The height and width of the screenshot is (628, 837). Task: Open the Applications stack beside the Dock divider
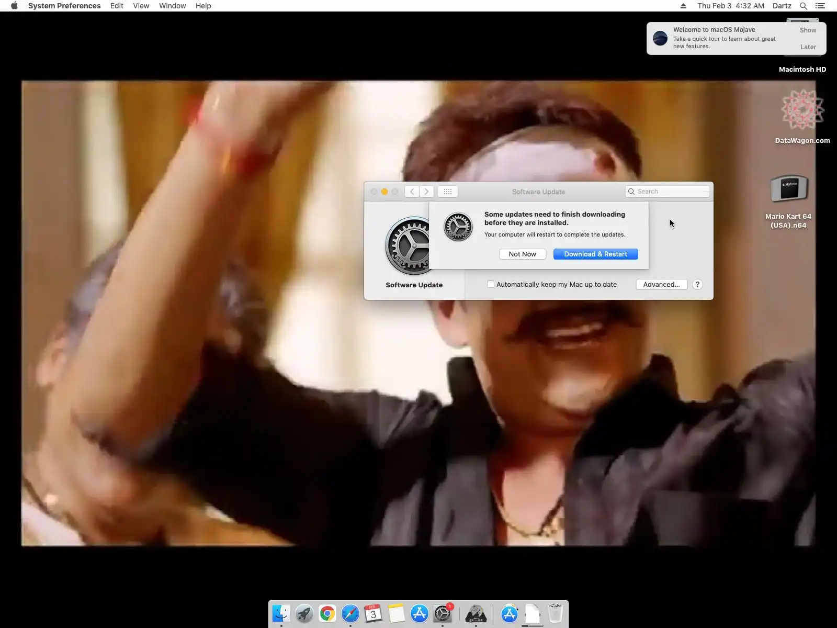510,613
